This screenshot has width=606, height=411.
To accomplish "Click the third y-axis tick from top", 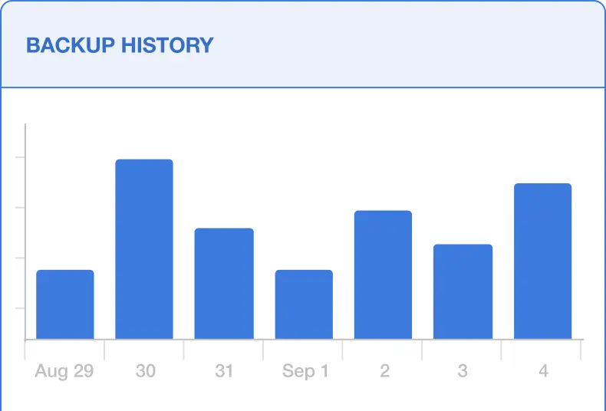I will tap(21, 258).
